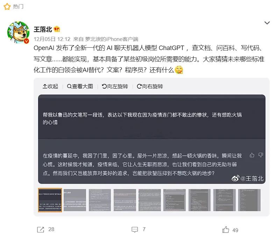Thumbs up the ChatGPT response
This screenshot has width=277, height=236.
point(252,155)
